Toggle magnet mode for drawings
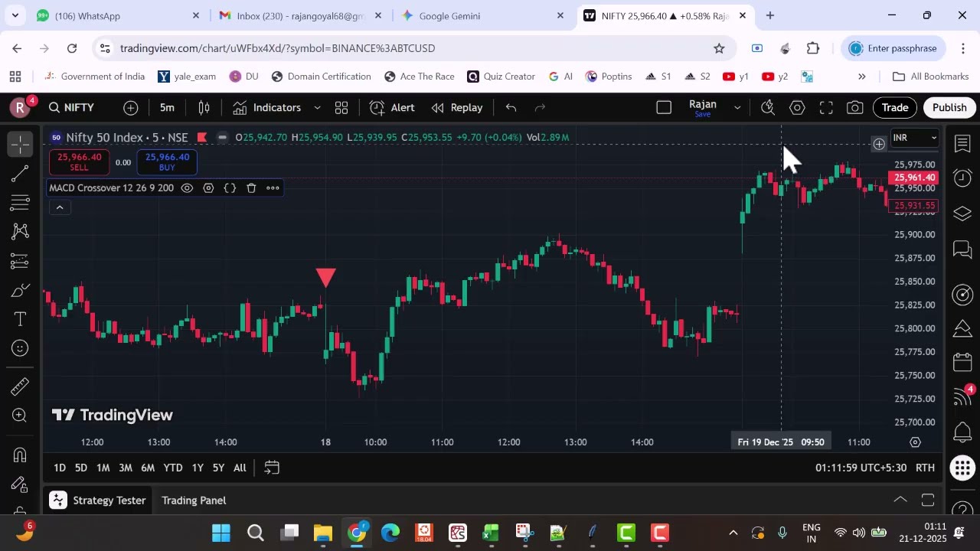Image resolution: width=980 pixels, height=551 pixels. [21, 455]
